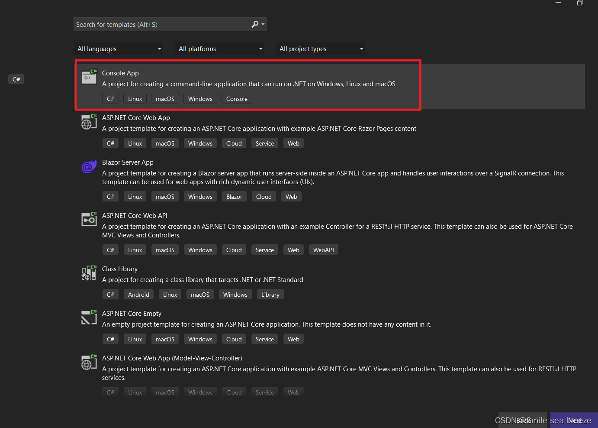
Task: Select the Class Library title
Action: [120, 269]
